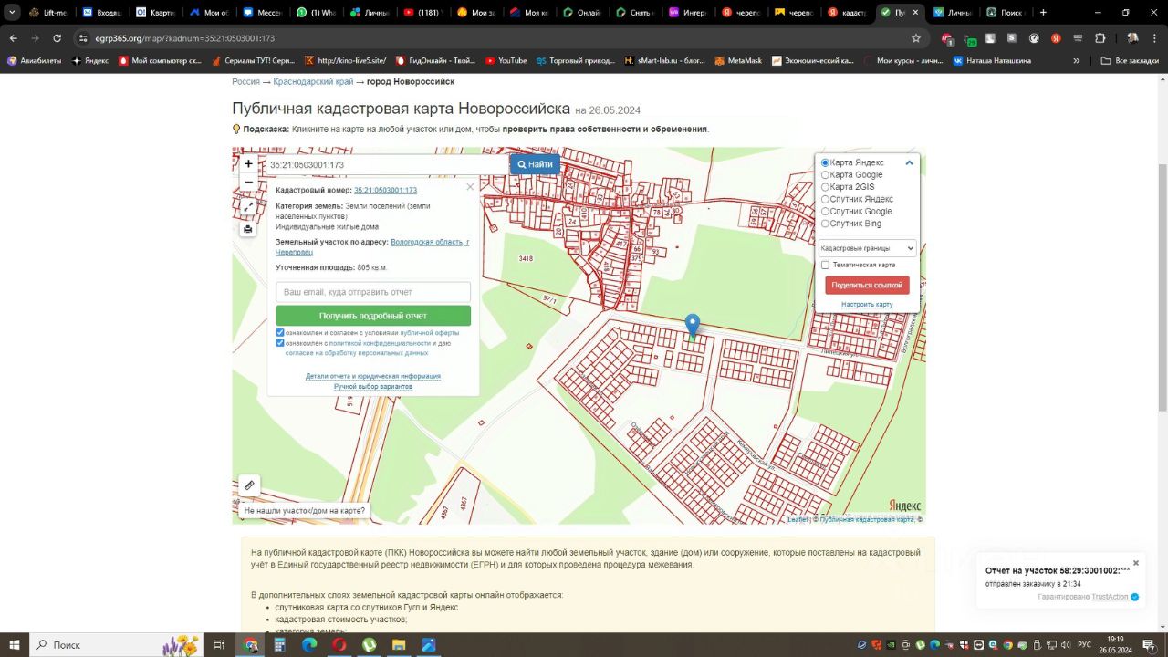Click Найти search button
Screen dimensions: 1168x657
tap(535, 164)
